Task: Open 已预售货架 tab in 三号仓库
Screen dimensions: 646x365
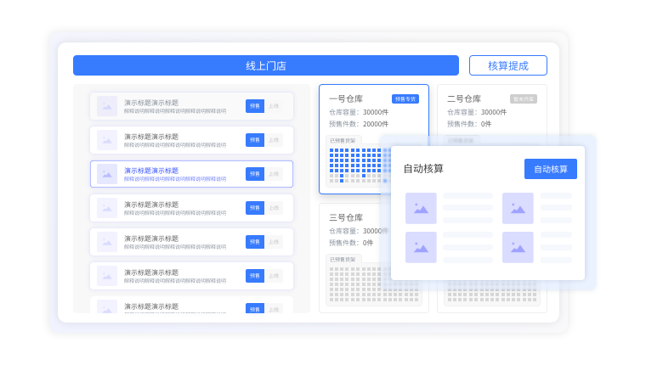Action: click(343, 259)
